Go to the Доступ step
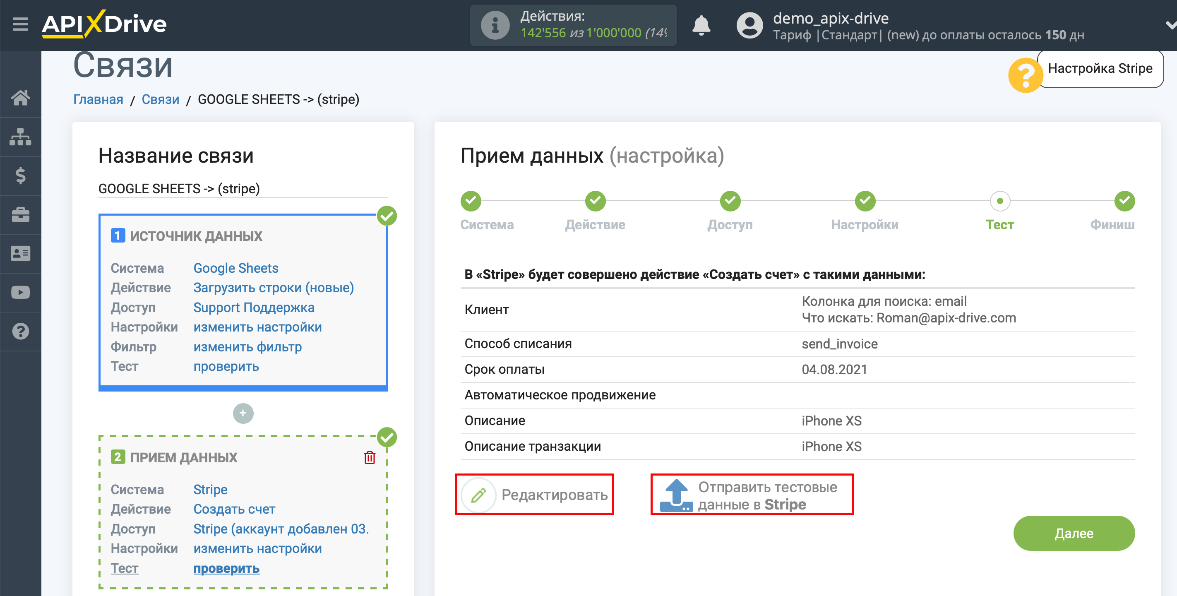This screenshot has width=1177, height=596. pos(730,201)
